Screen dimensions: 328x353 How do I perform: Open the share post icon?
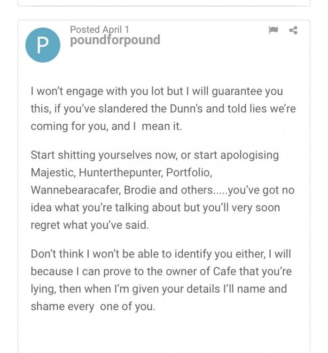pyautogui.click(x=293, y=31)
